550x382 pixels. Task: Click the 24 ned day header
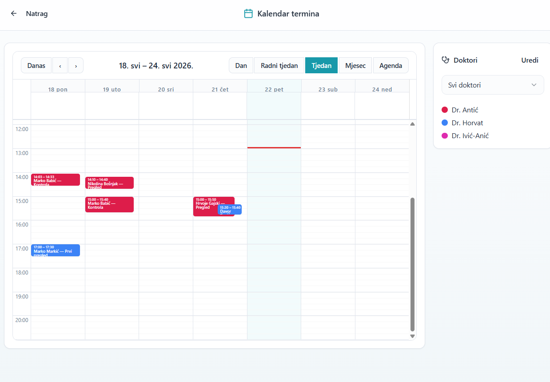pos(382,89)
